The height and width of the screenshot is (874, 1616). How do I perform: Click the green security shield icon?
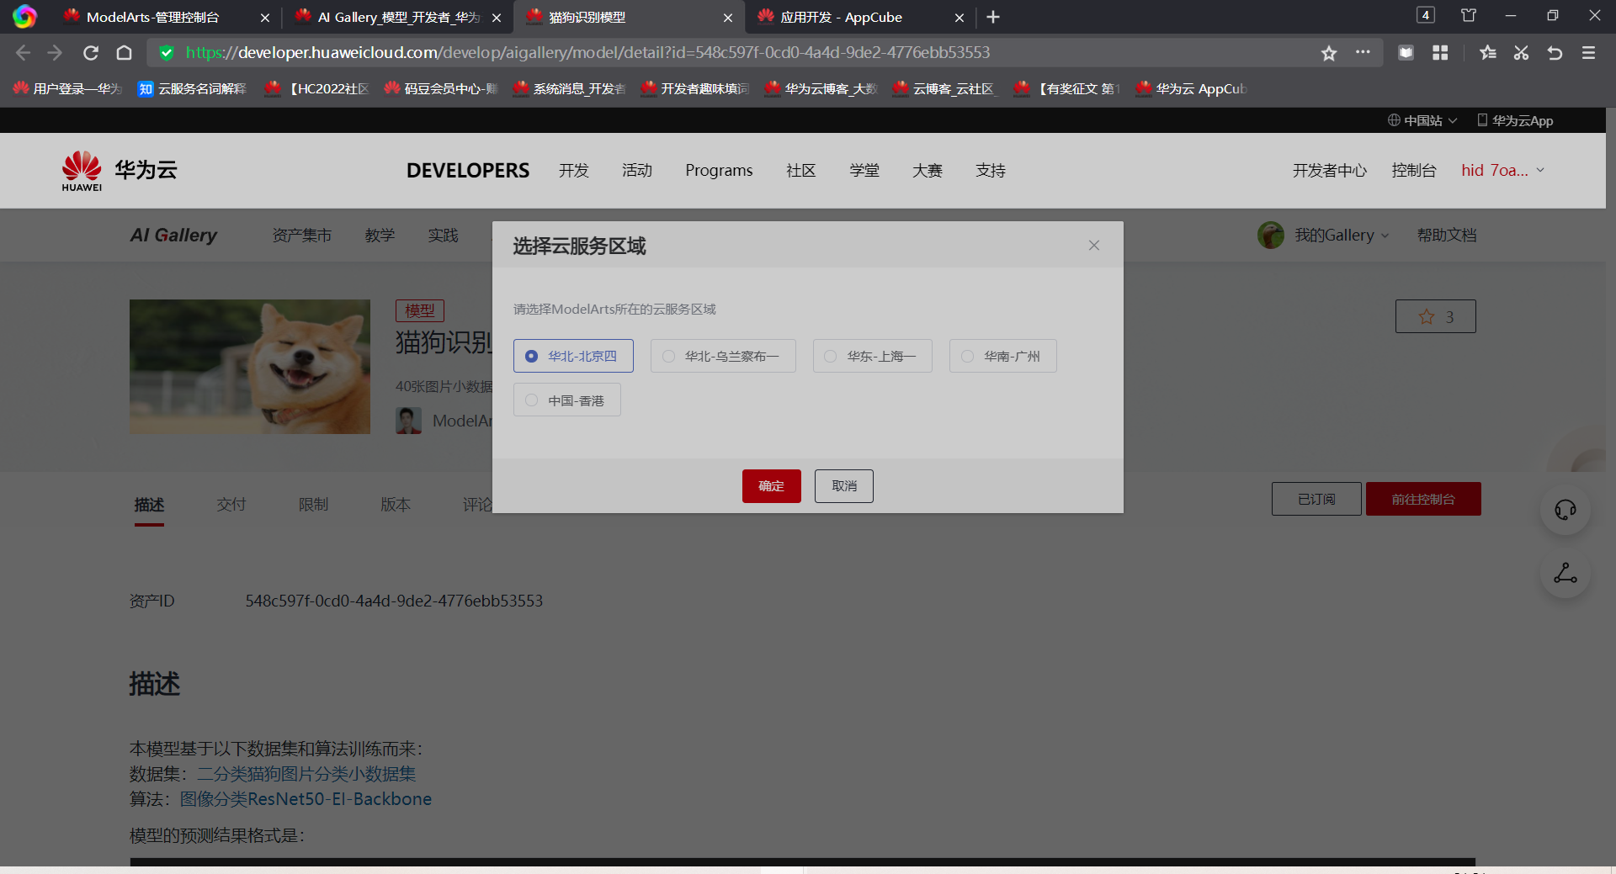pyautogui.click(x=167, y=53)
